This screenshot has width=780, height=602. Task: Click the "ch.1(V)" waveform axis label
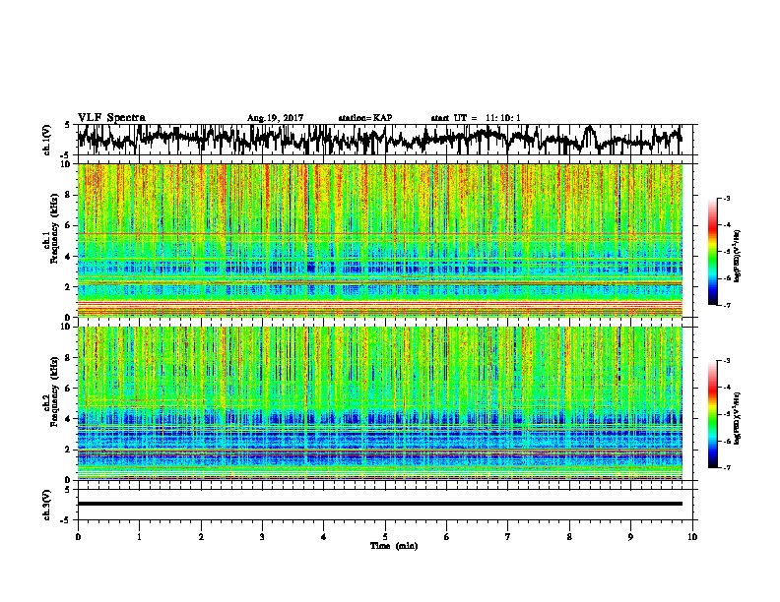click(47, 140)
